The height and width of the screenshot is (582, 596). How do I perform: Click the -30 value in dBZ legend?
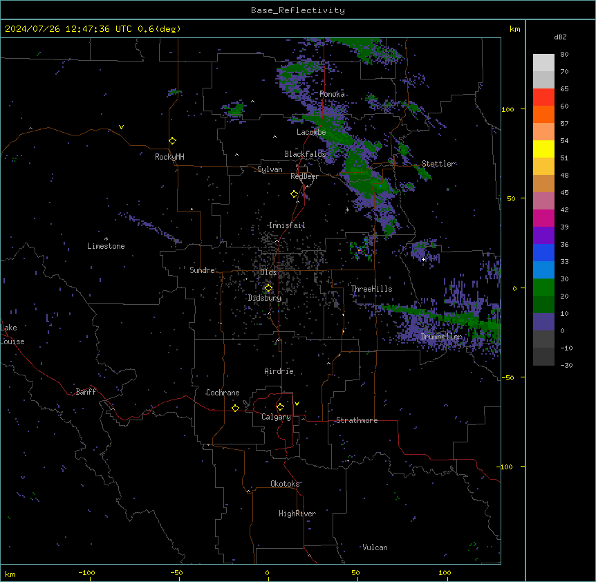[x=566, y=365]
